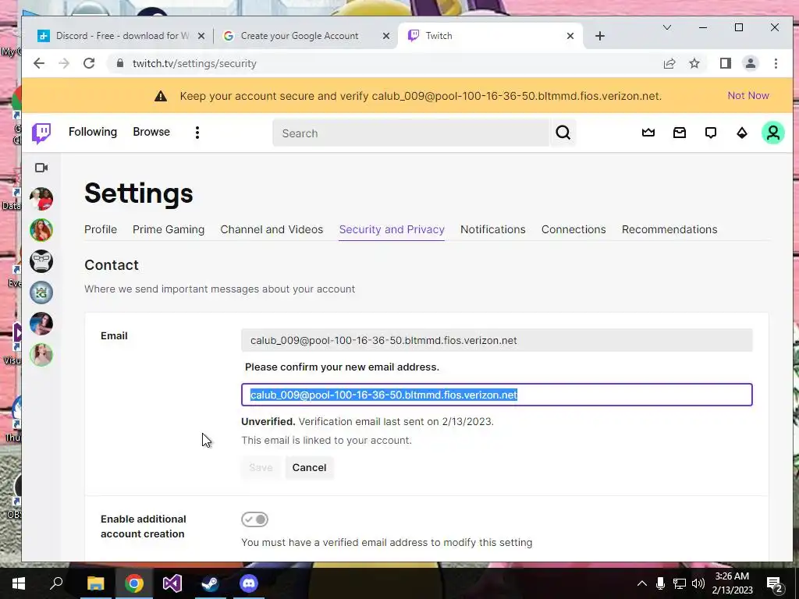Open the Twitch home logo
This screenshot has width=799, height=599.
[x=41, y=133]
